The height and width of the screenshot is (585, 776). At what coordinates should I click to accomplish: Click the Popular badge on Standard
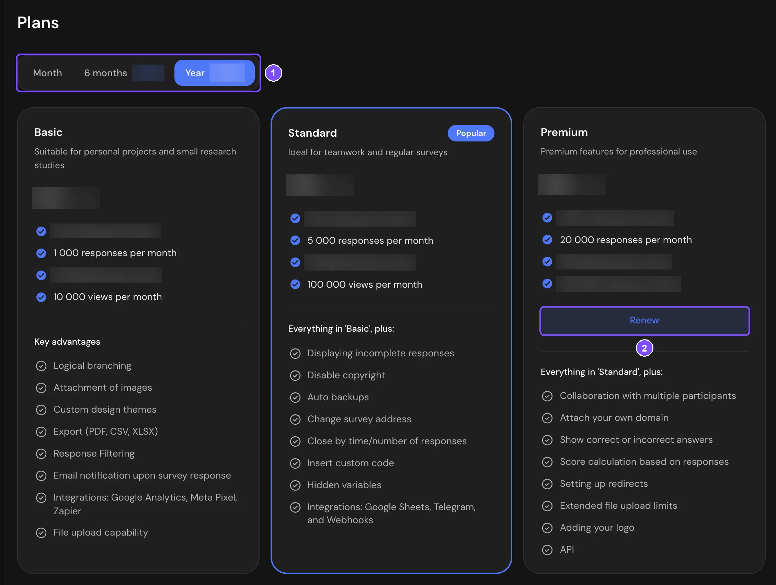pos(471,133)
